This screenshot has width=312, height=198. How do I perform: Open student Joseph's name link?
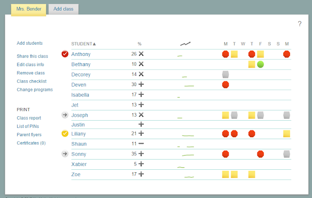(x=79, y=115)
